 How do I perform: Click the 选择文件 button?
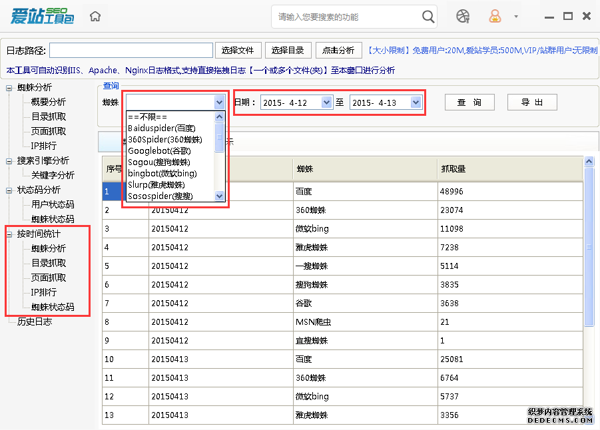238,51
